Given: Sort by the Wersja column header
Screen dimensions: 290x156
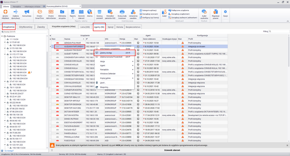Looking at the screenshot, I should 126,39.
